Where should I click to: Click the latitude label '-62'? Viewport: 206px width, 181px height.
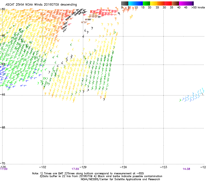click(3, 35)
